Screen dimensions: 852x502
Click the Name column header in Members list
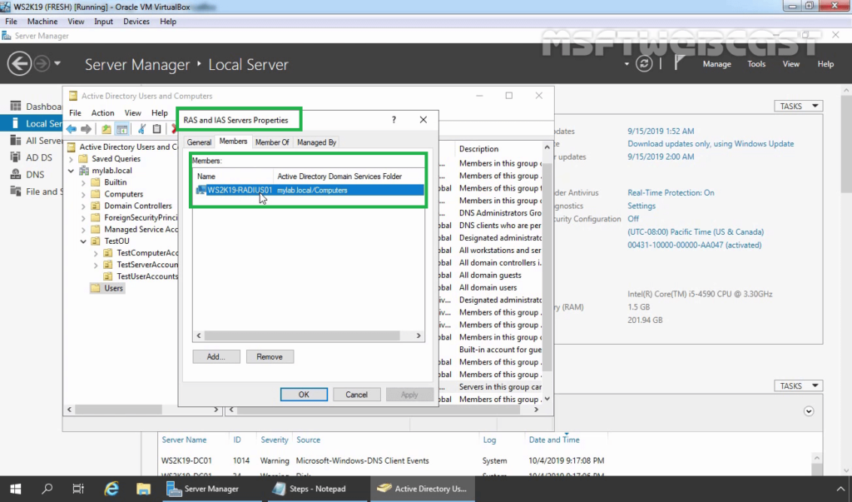click(x=233, y=176)
